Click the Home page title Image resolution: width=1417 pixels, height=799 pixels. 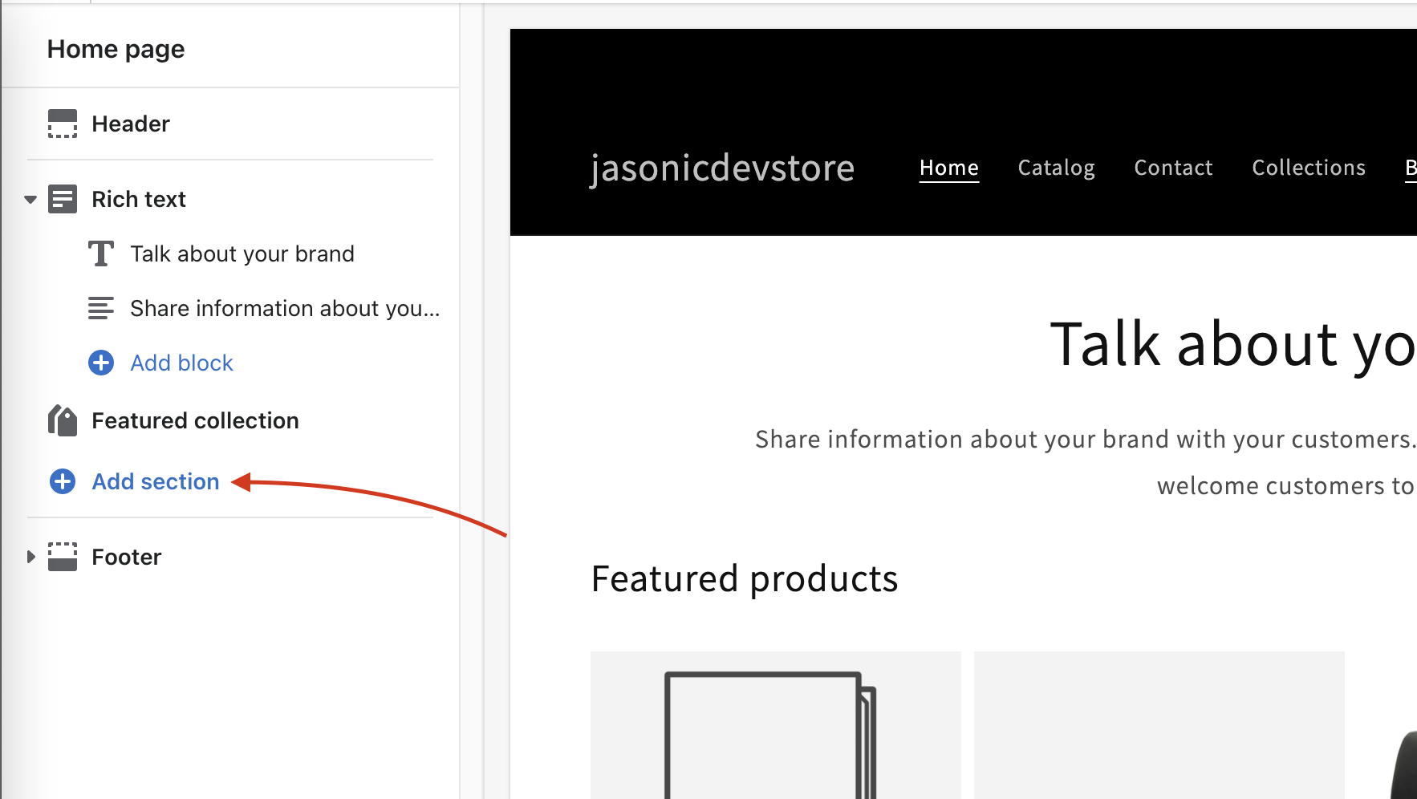116,50
